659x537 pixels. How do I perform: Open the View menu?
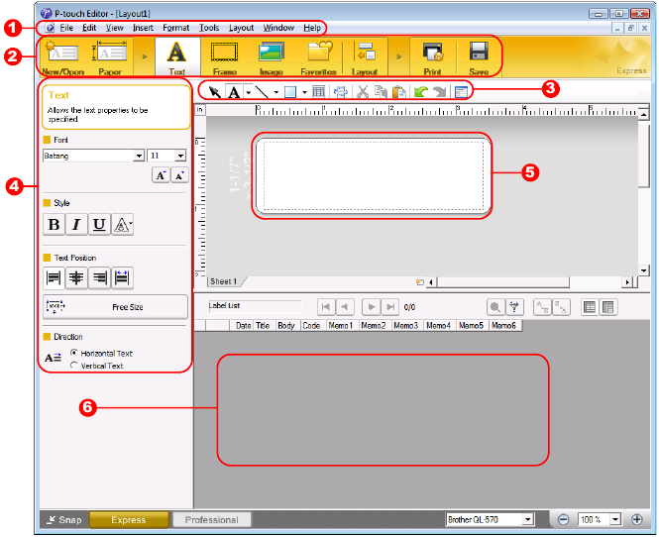[x=114, y=28]
